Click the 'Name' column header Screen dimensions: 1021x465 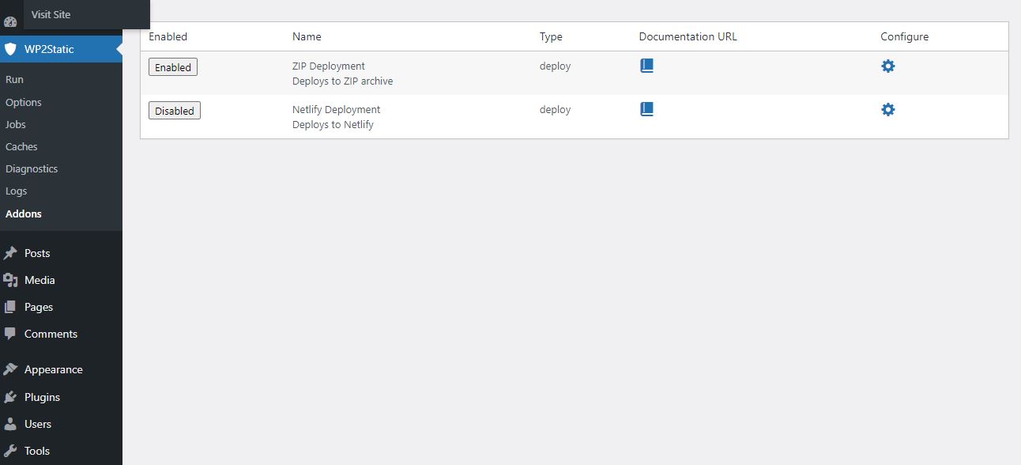[x=307, y=36]
